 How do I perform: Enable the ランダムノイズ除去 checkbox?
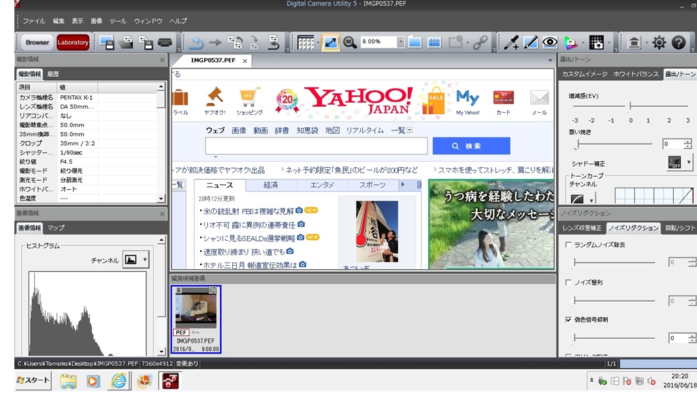[569, 245]
